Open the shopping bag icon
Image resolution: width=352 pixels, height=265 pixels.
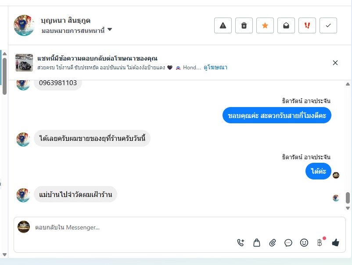(x=257, y=242)
